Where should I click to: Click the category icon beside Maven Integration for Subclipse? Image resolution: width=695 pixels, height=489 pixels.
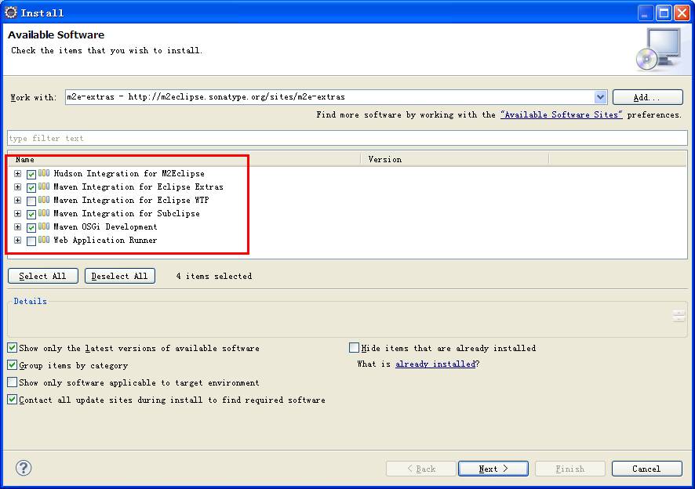[x=44, y=213]
